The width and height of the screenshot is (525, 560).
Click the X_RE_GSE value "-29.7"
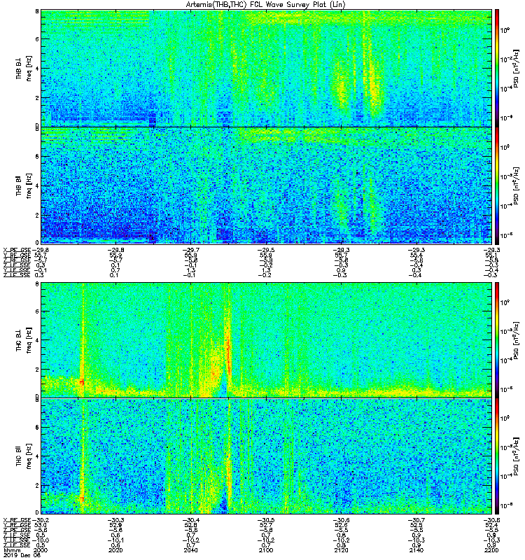pyautogui.click(x=191, y=250)
